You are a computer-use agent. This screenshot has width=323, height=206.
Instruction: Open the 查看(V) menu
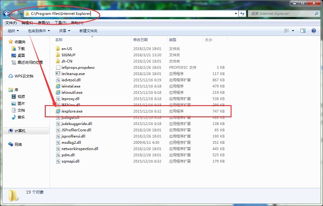tap(44, 23)
